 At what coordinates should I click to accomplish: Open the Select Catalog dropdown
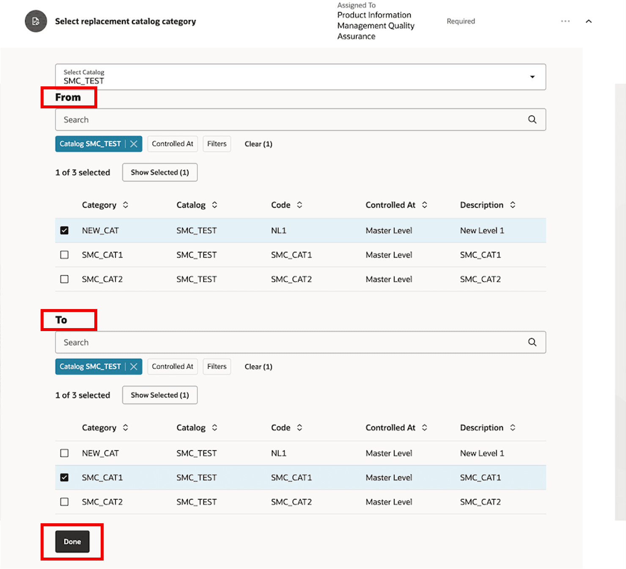pyautogui.click(x=532, y=77)
